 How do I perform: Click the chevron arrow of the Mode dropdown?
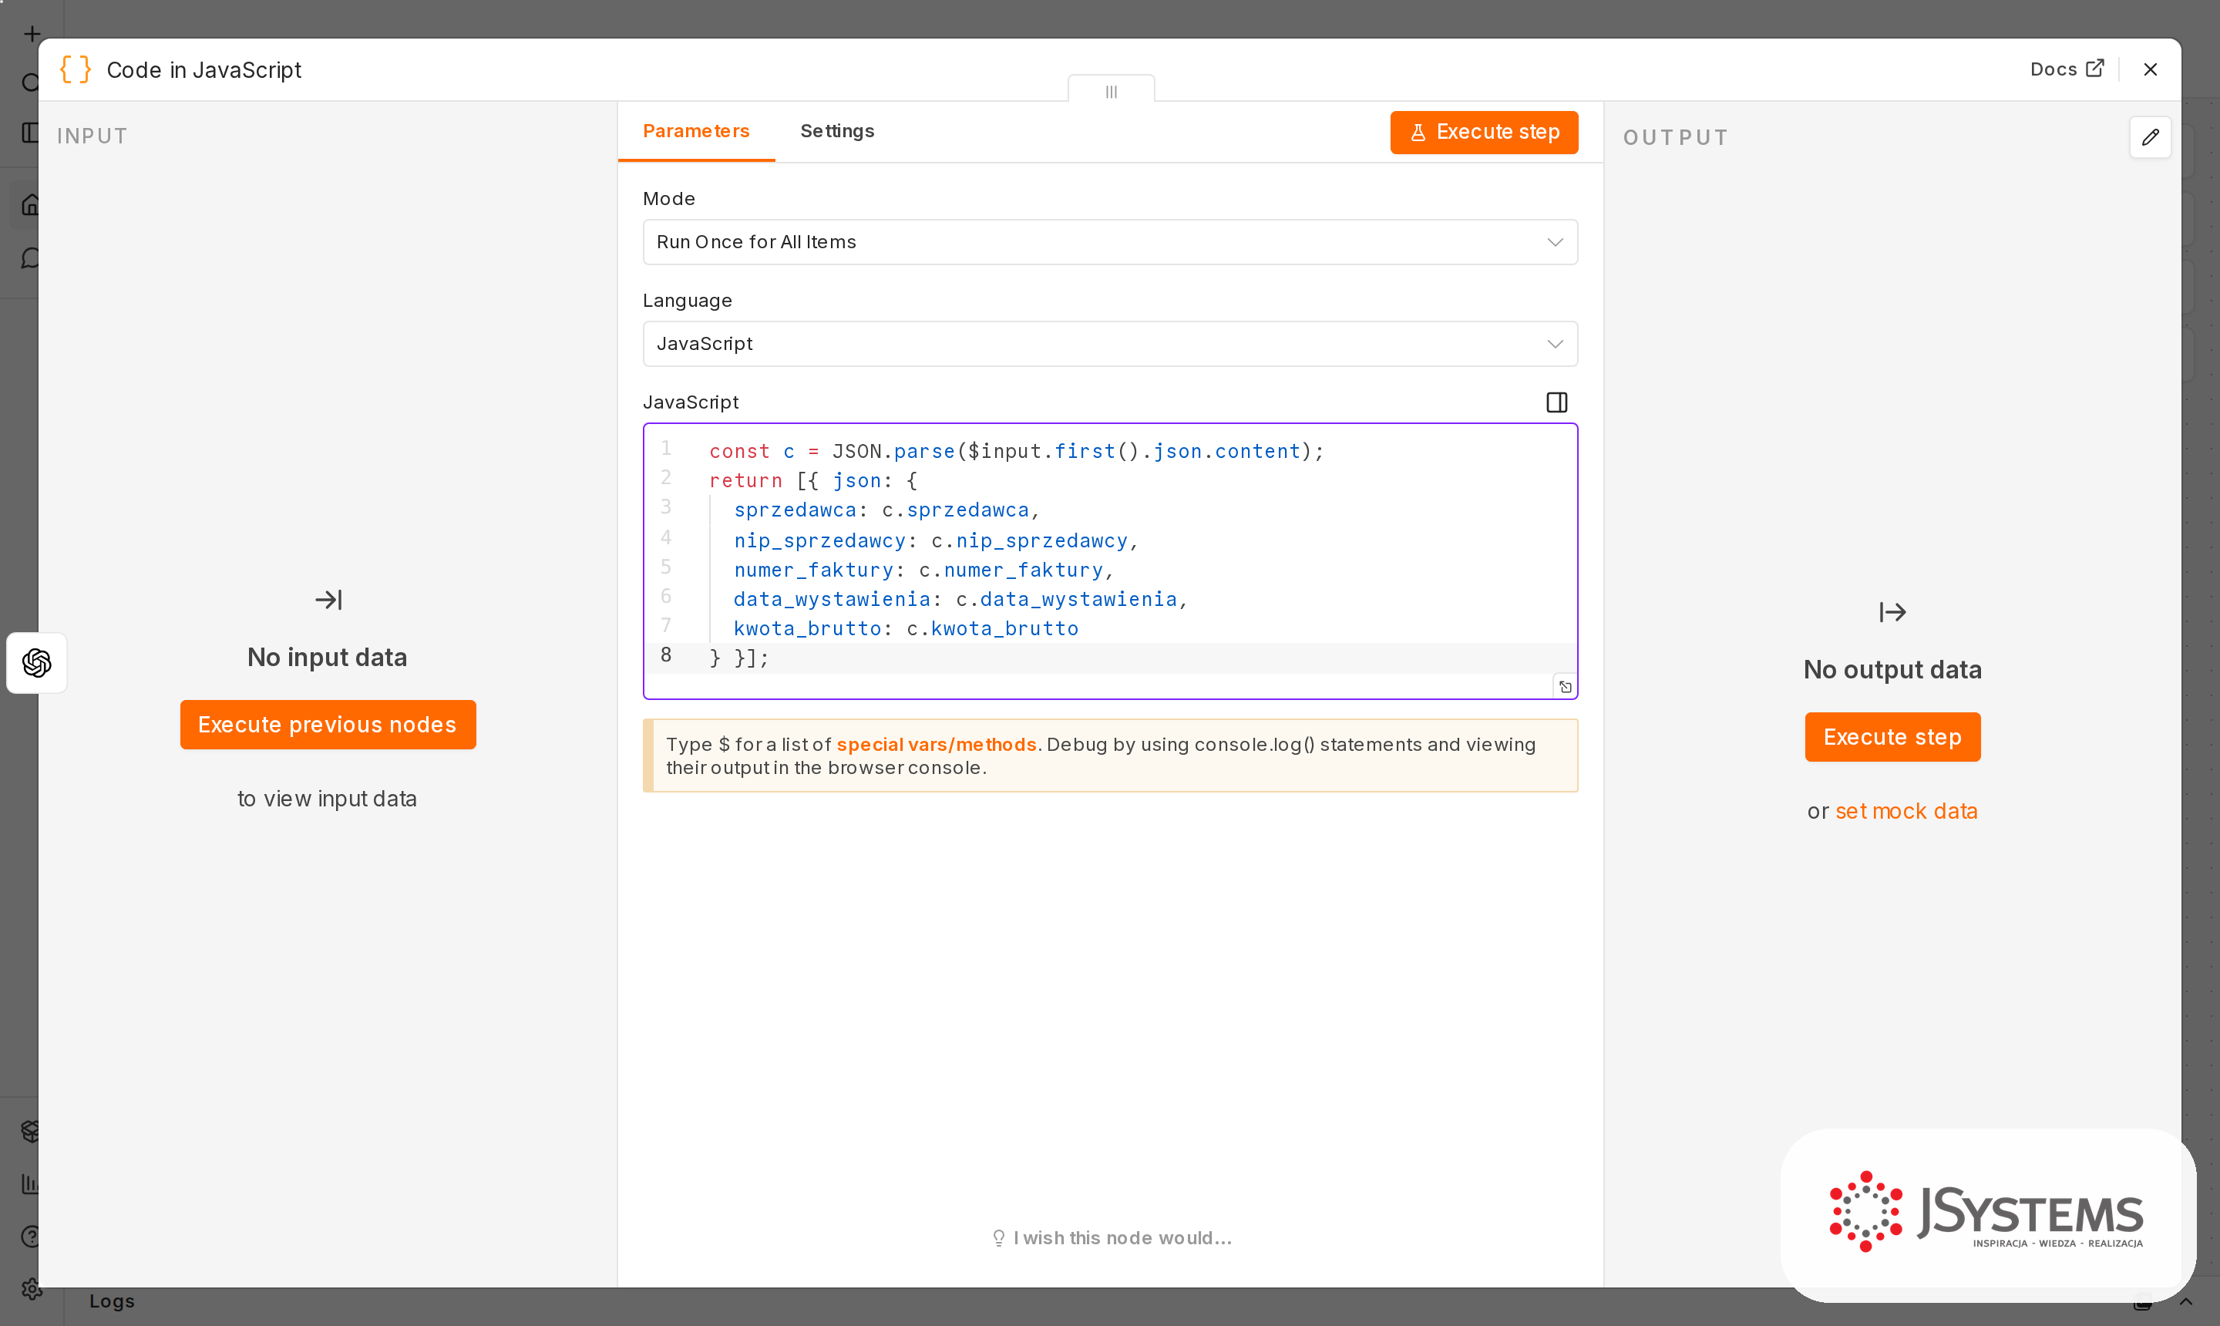(x=1555, y=242)
